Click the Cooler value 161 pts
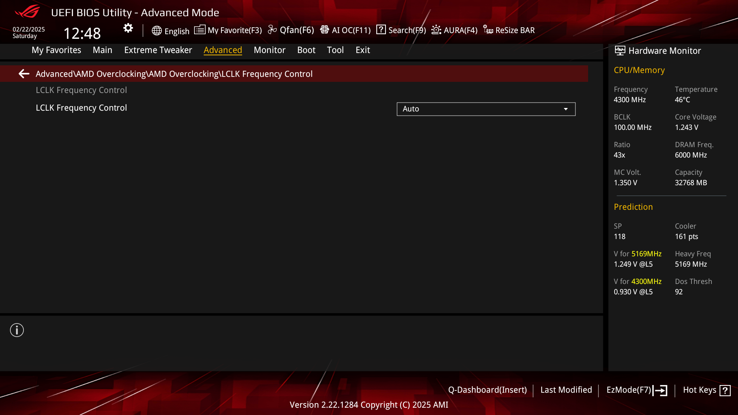 click(x=686, y=237)
